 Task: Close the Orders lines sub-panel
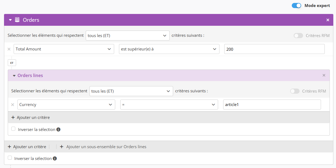tap(324, 75)
